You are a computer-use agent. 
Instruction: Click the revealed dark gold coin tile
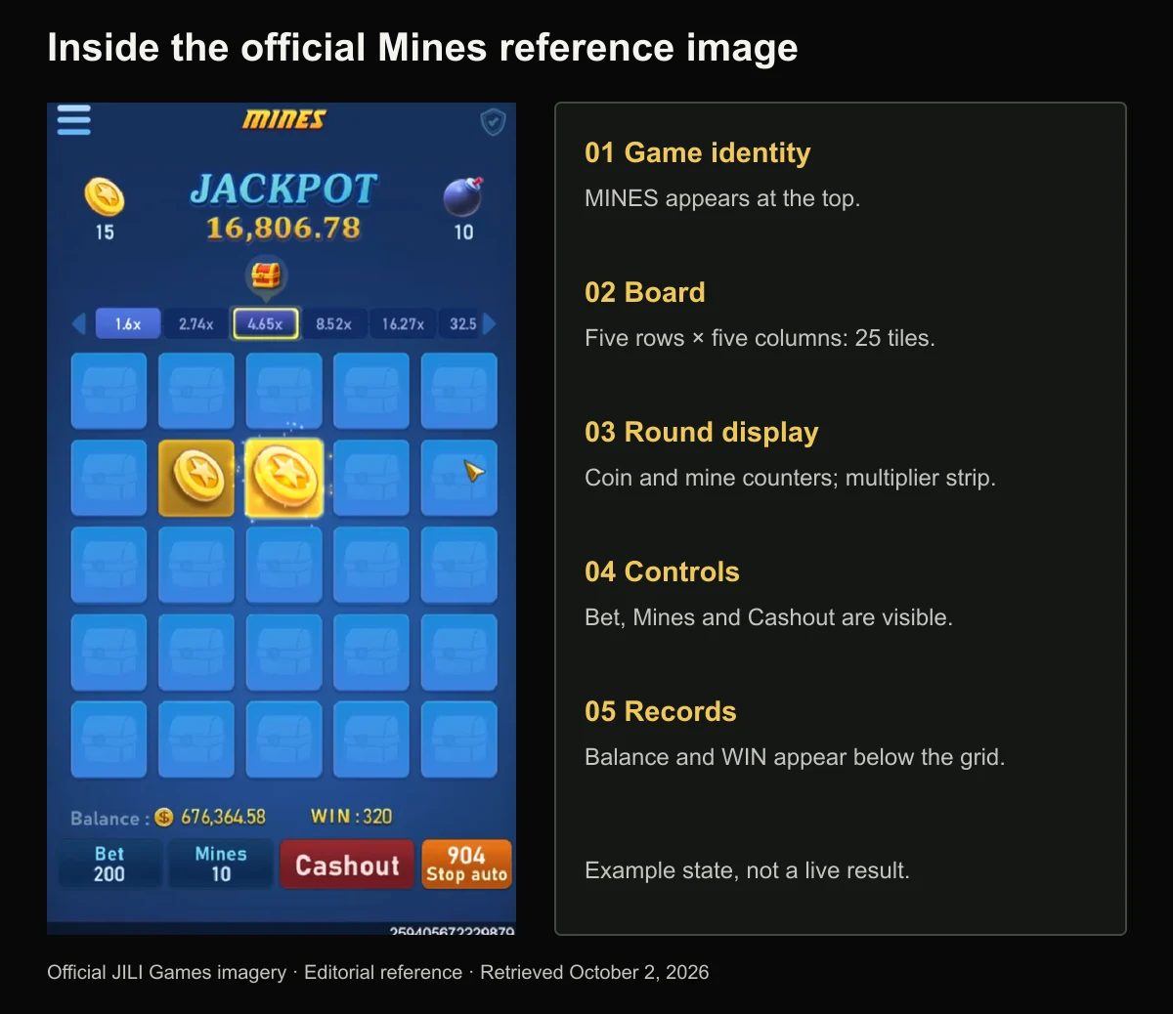196,478
